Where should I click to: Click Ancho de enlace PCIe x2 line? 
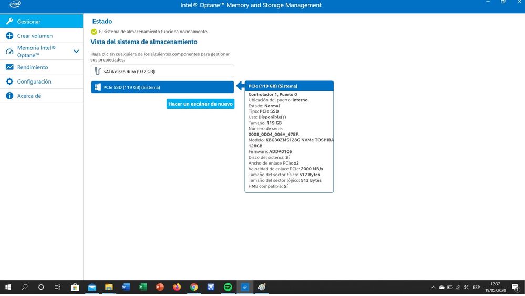(274, 163)
